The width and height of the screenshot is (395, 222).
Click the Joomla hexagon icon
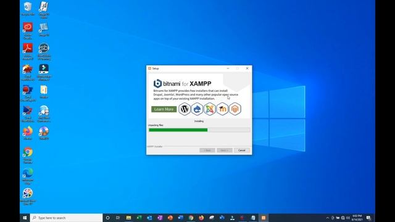[210, 109]
